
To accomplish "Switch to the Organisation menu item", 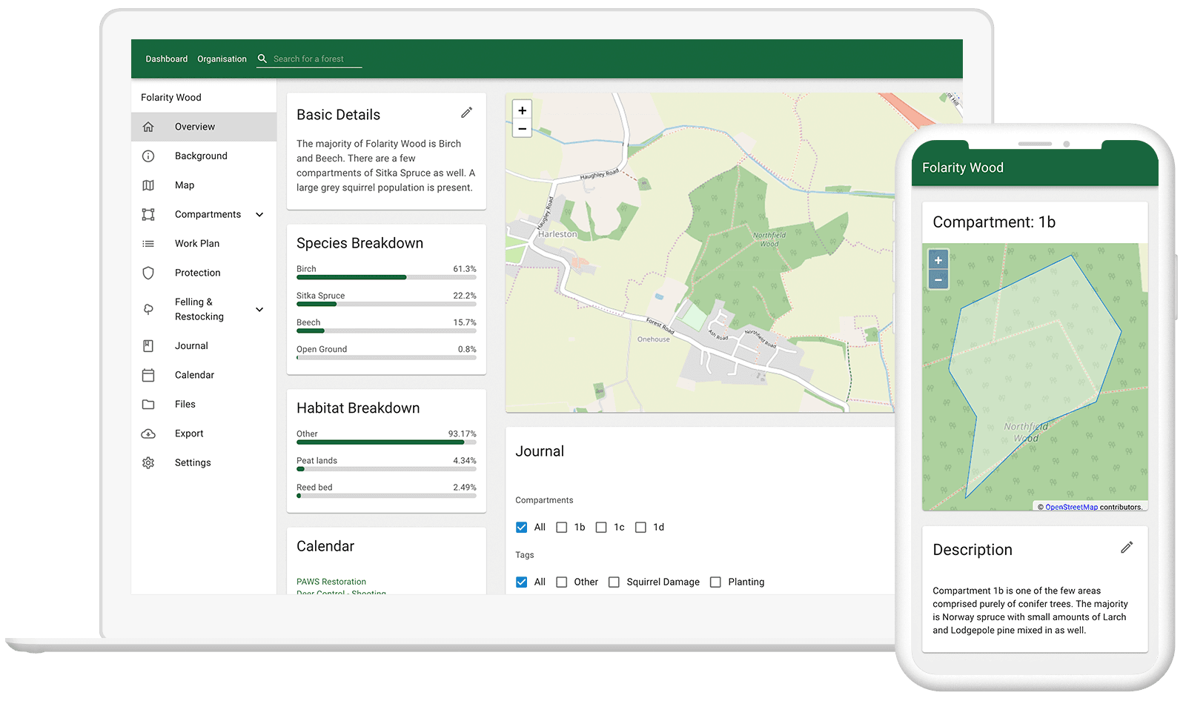I will click(x=222, y=59).
